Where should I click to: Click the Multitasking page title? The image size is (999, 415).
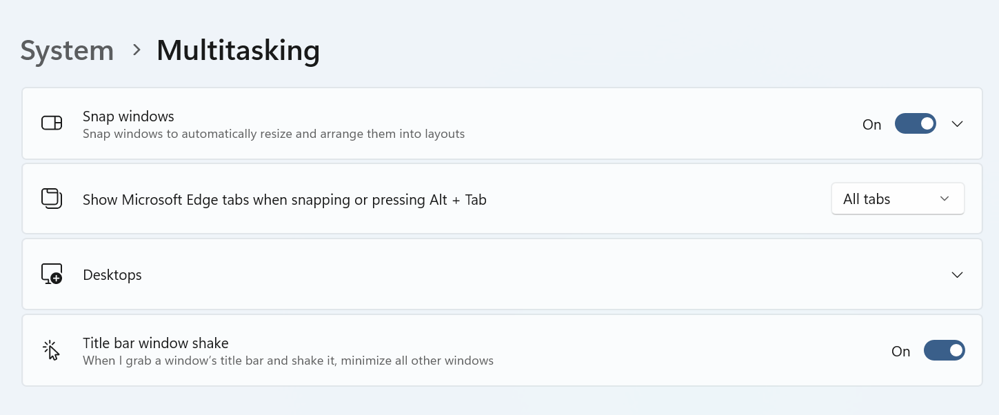click(238, 50)
